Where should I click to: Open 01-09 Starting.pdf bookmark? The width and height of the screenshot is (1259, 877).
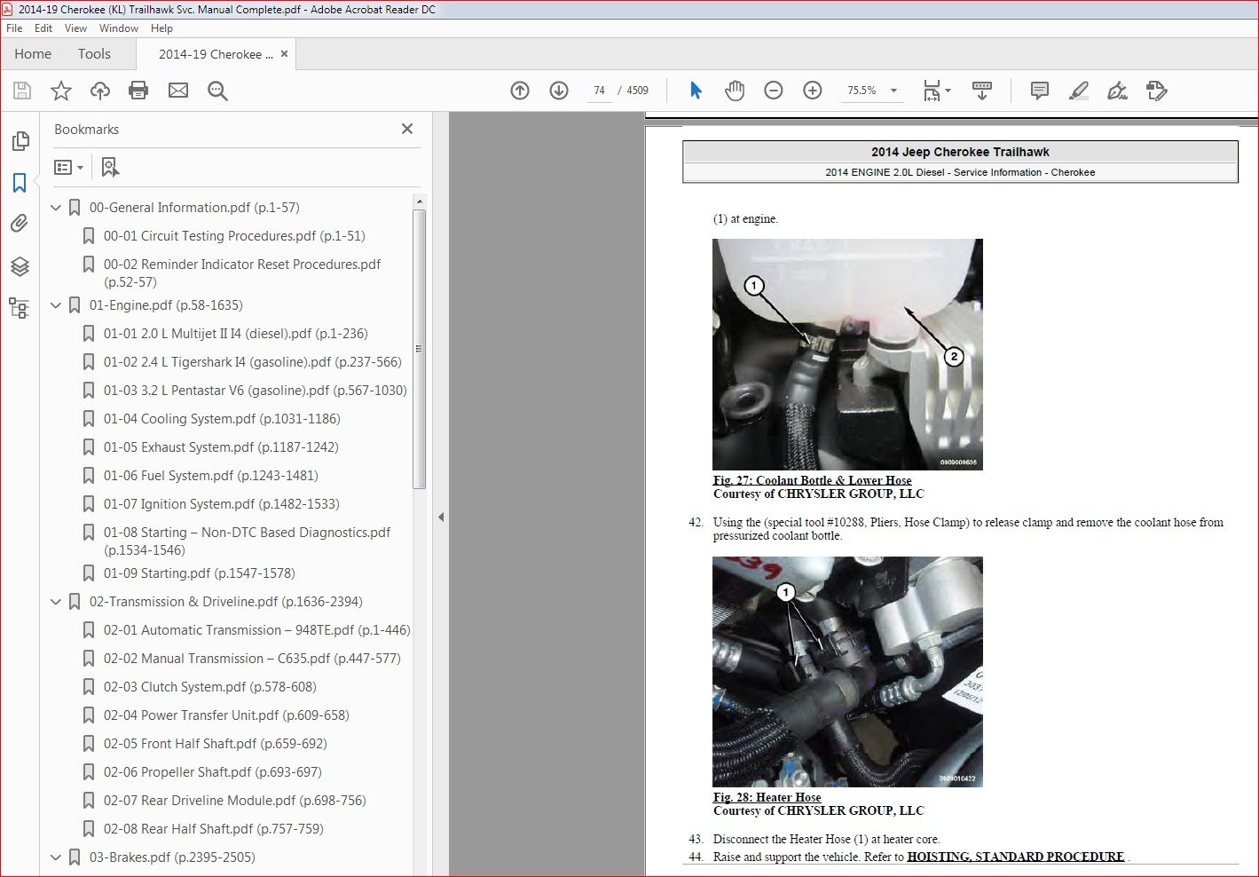200,573
